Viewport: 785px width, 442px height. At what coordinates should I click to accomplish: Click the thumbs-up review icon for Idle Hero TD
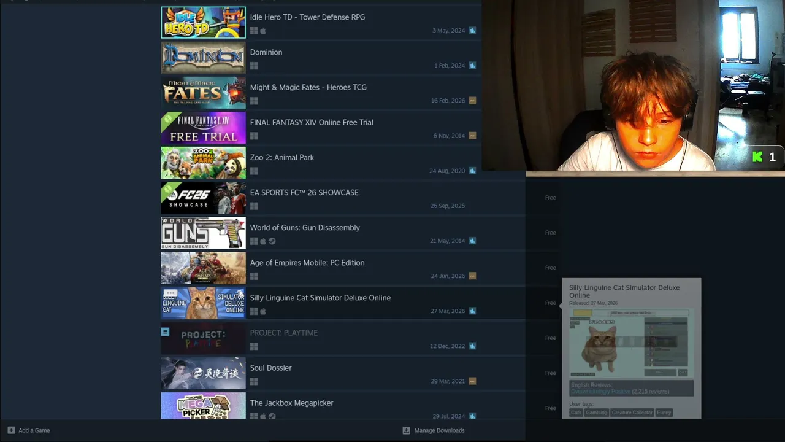[472, 30]
